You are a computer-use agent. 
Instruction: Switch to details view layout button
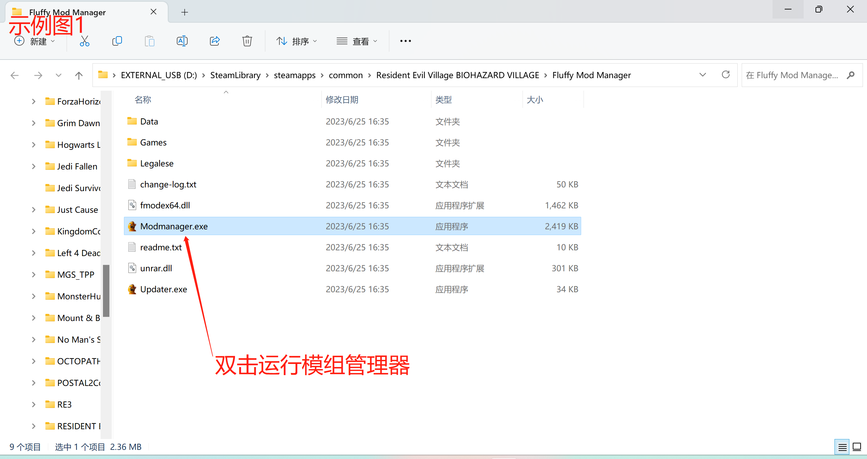click(x=842, y=447)
